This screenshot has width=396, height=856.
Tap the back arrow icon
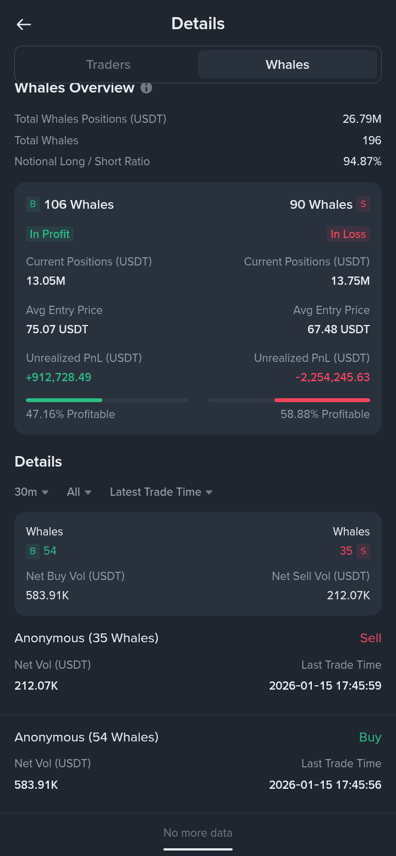24,24
